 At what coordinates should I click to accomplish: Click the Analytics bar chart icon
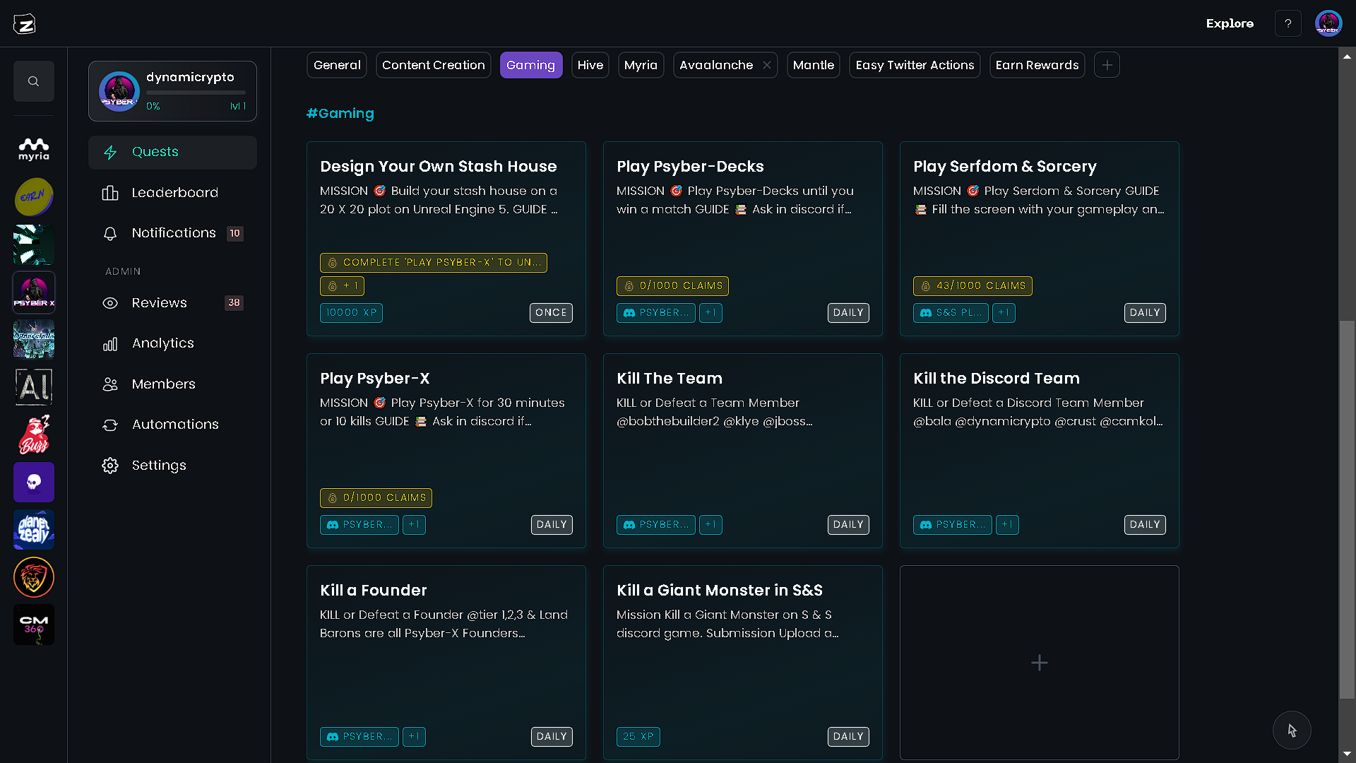coord(110,344)
